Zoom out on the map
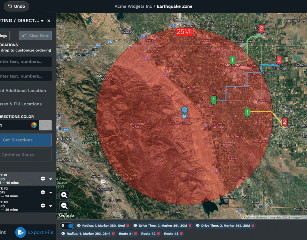 coord(65,206)
